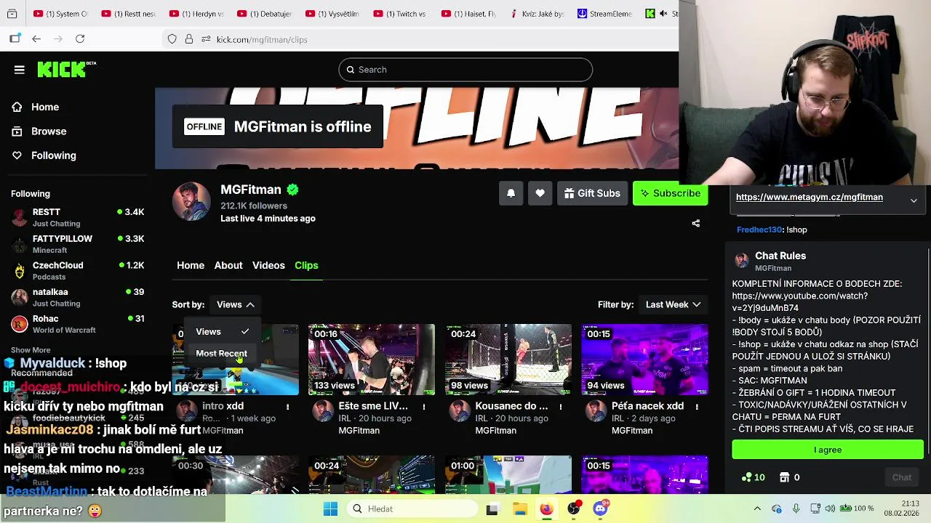The height and width of the screenshot is (523, 931).
Task: Click the padlock icon in address bar
Action: coord(189,39)
